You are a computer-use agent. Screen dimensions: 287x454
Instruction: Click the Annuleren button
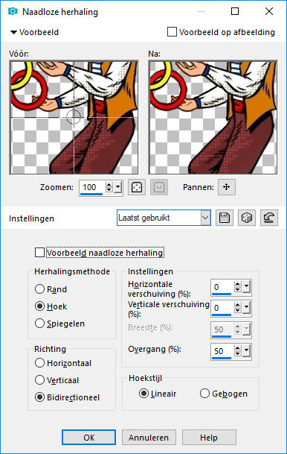coord(149,438)
